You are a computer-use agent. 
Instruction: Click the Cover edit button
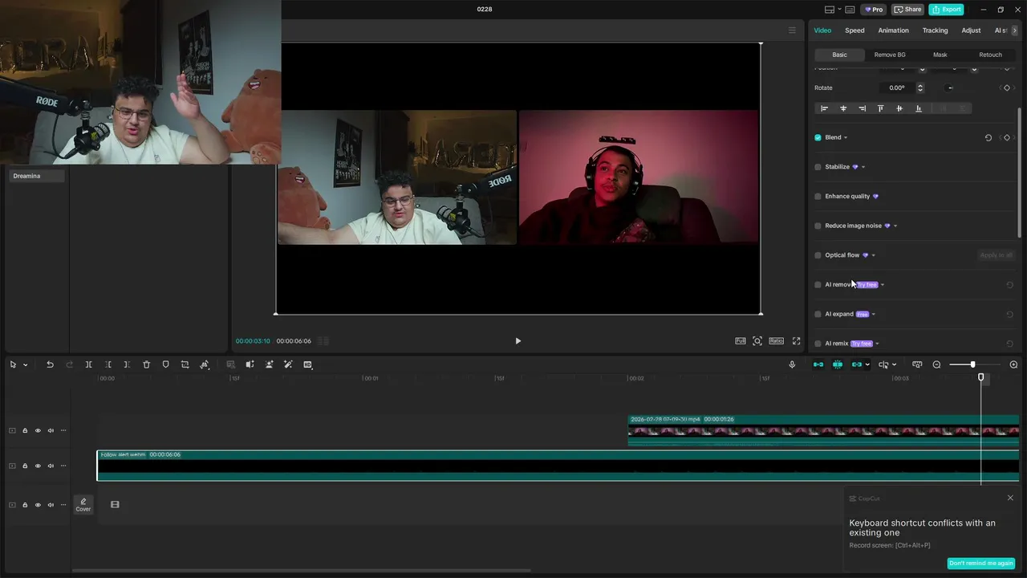click(83, 505)
